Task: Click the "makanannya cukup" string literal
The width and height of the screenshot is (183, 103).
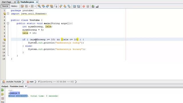Action: [68, 43]
